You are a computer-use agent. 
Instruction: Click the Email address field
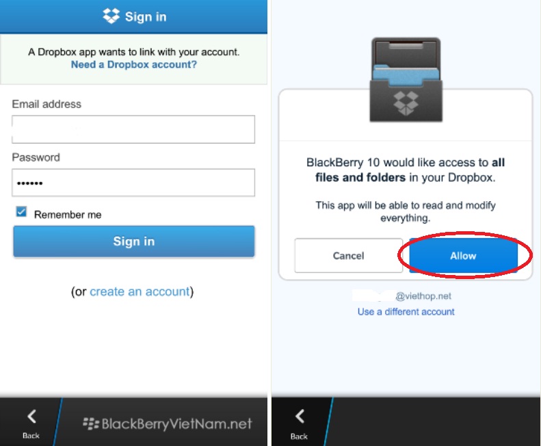coord(133,129)
